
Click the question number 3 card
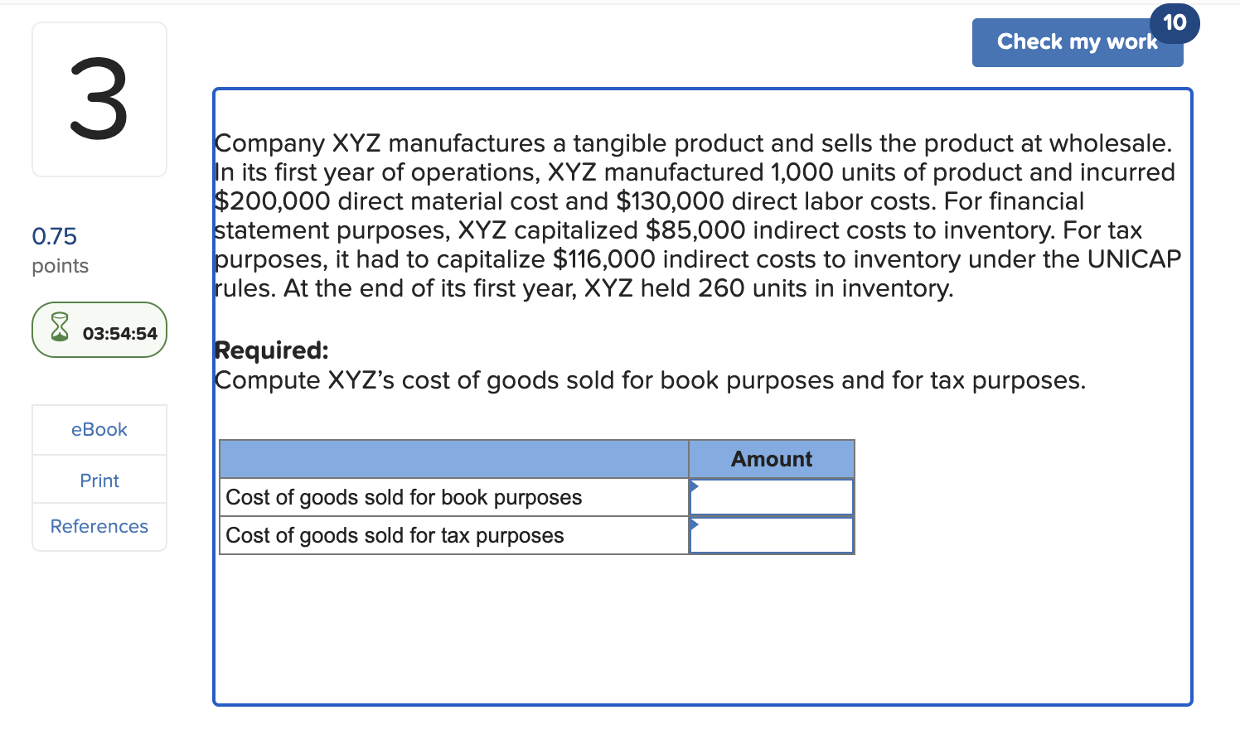tap(99, 99)
